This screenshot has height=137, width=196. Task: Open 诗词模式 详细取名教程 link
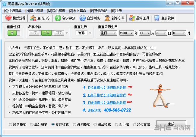coord(106,103)
